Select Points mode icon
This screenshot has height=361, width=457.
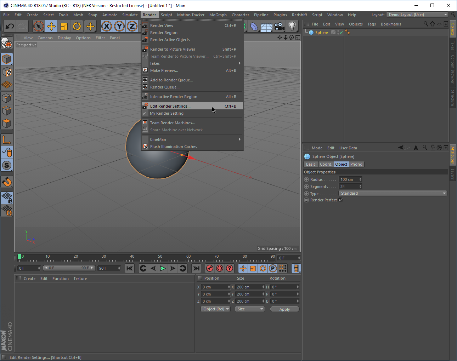click(x=7, y=98)
